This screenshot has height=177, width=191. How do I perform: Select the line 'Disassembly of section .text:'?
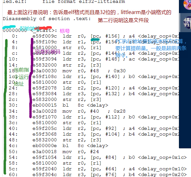(x=47, y=19)
